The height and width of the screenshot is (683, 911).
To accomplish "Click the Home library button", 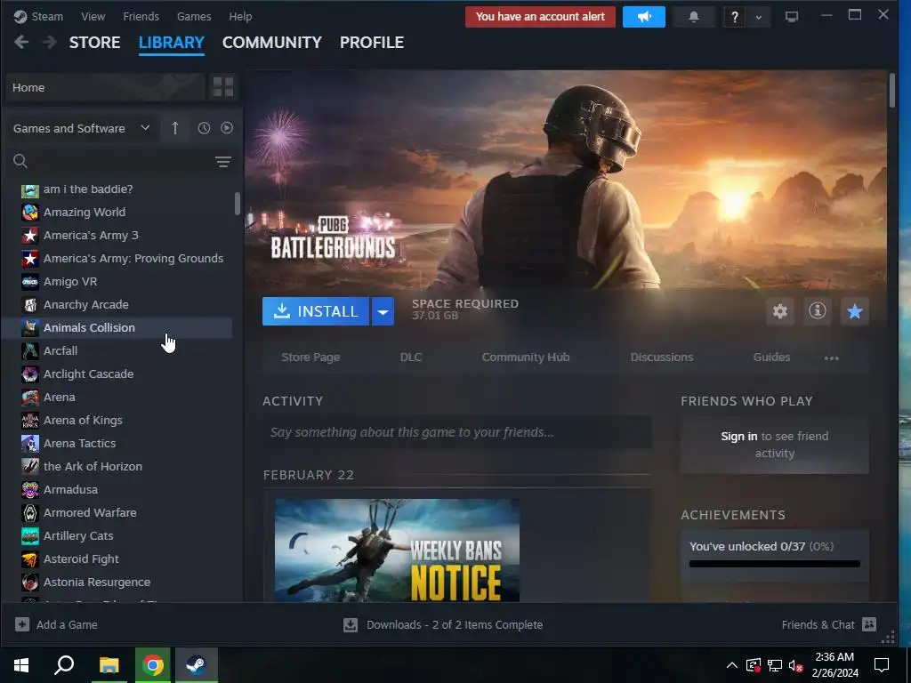I will click(x=106, y=87).
